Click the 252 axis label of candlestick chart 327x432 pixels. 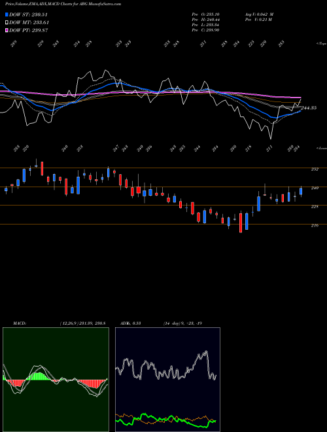click(x=315, y=169)
